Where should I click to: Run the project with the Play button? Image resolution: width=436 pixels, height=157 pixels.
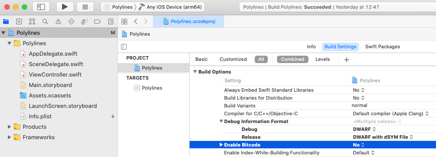(x=65, y=7)
